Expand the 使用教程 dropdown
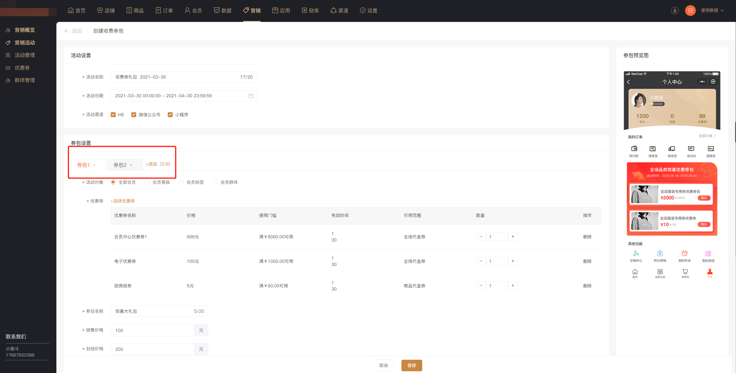The height and width of the screenshot is (373, 736). coord(712,11)
